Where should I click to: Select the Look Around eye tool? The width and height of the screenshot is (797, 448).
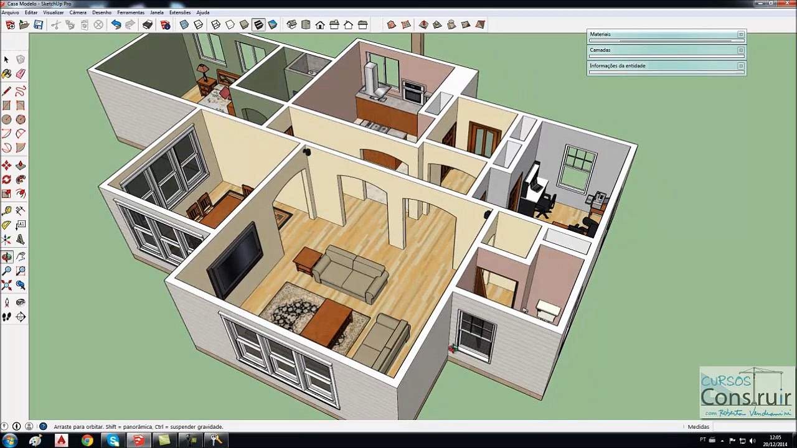(21, 302)
